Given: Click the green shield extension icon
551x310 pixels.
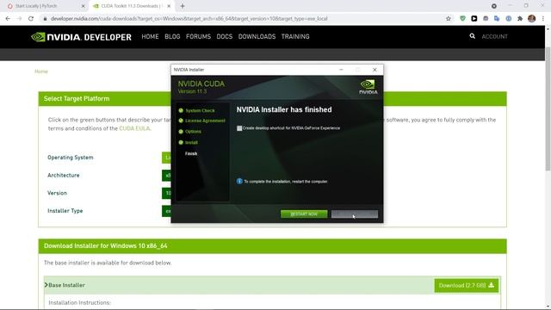Looking at the screenshot, I should (x=462, y=19).
